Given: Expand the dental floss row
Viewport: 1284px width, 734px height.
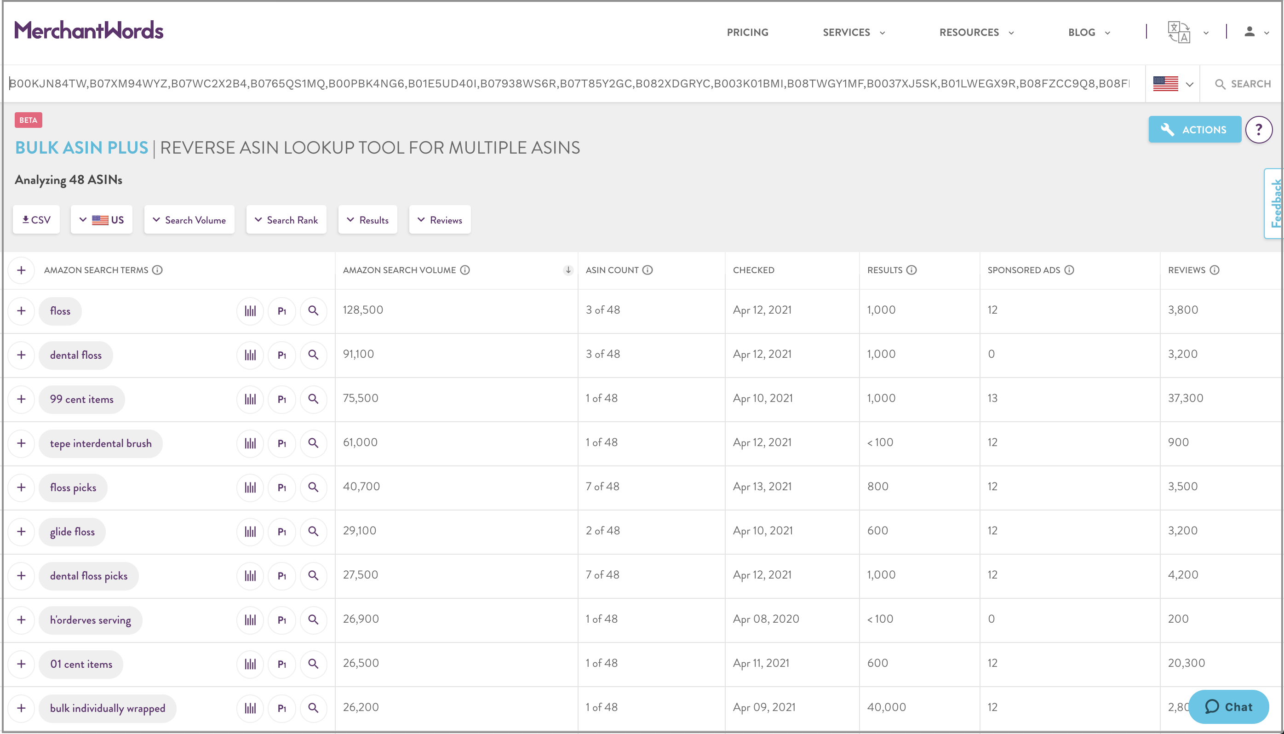Looking at the screenshot, I should tap(21, 355).
